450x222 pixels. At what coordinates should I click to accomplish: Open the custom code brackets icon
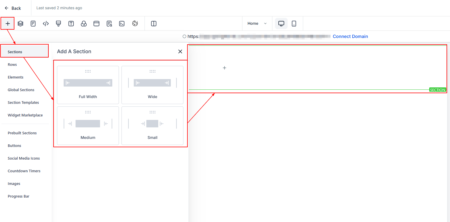(x=46, y=24)
